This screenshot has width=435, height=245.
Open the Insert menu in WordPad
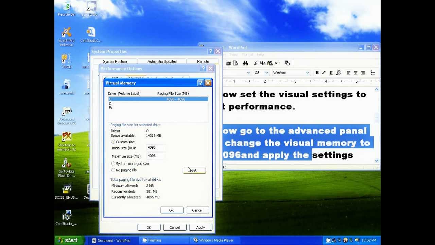[x=234, y=54]
